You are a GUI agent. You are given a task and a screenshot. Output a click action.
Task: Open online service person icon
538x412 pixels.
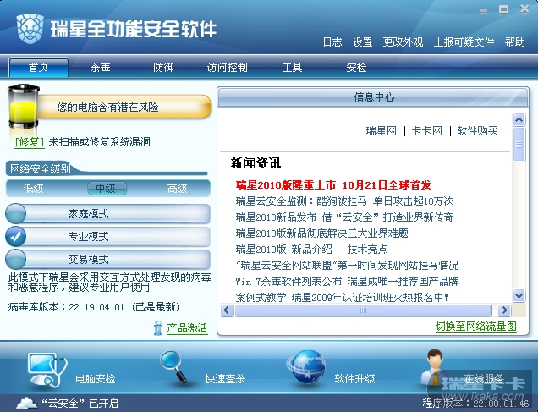coord(434,368)
